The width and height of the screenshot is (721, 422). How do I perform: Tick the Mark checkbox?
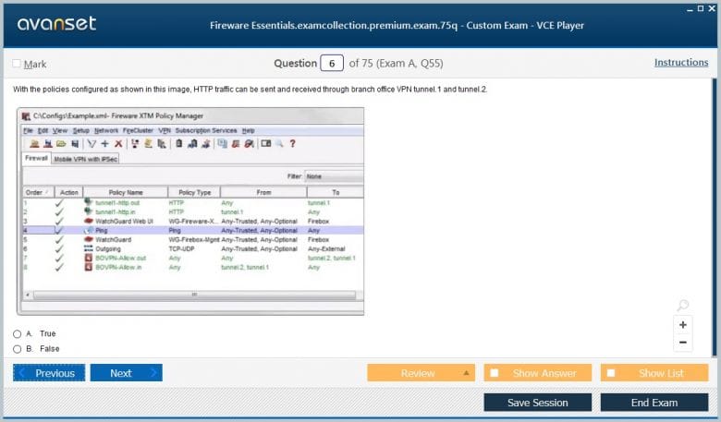(x=17, y=64)
